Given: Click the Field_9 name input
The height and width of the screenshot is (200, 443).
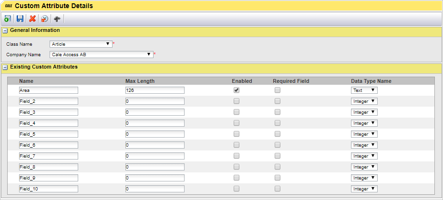Looking at the screenshot, I should coord(48,178).
